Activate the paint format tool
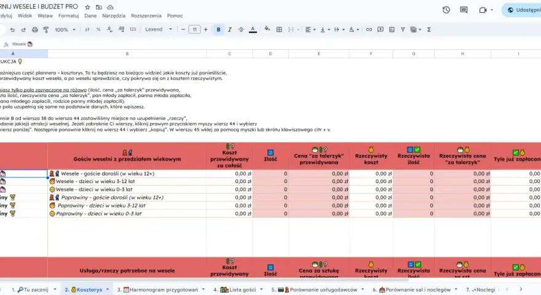 point(46,29)
